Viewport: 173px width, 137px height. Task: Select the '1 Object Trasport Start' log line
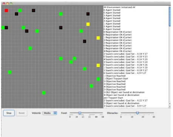coord(116,78)
